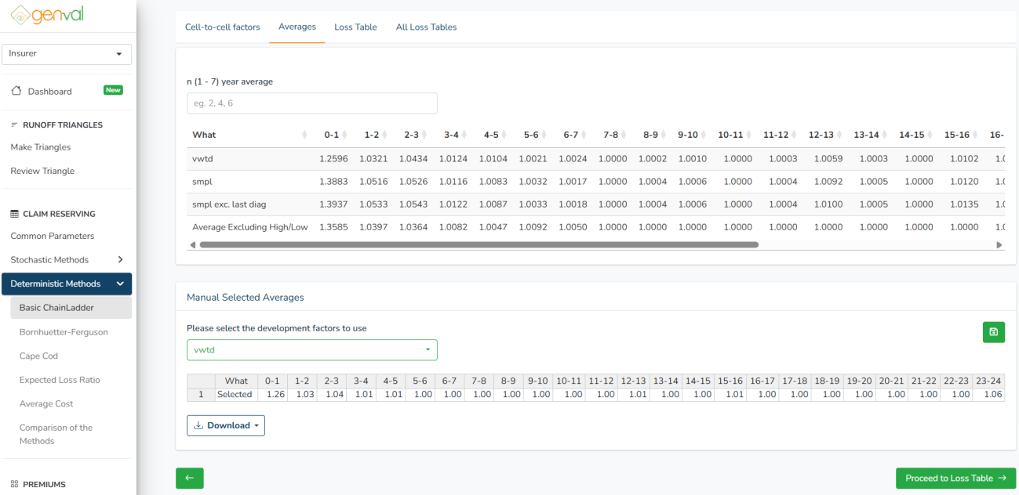Click the green save icon button

point(993,332)
